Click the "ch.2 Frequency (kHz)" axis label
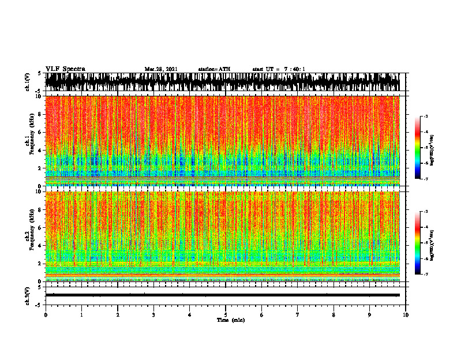457x353 pixels. click(30, 230)
